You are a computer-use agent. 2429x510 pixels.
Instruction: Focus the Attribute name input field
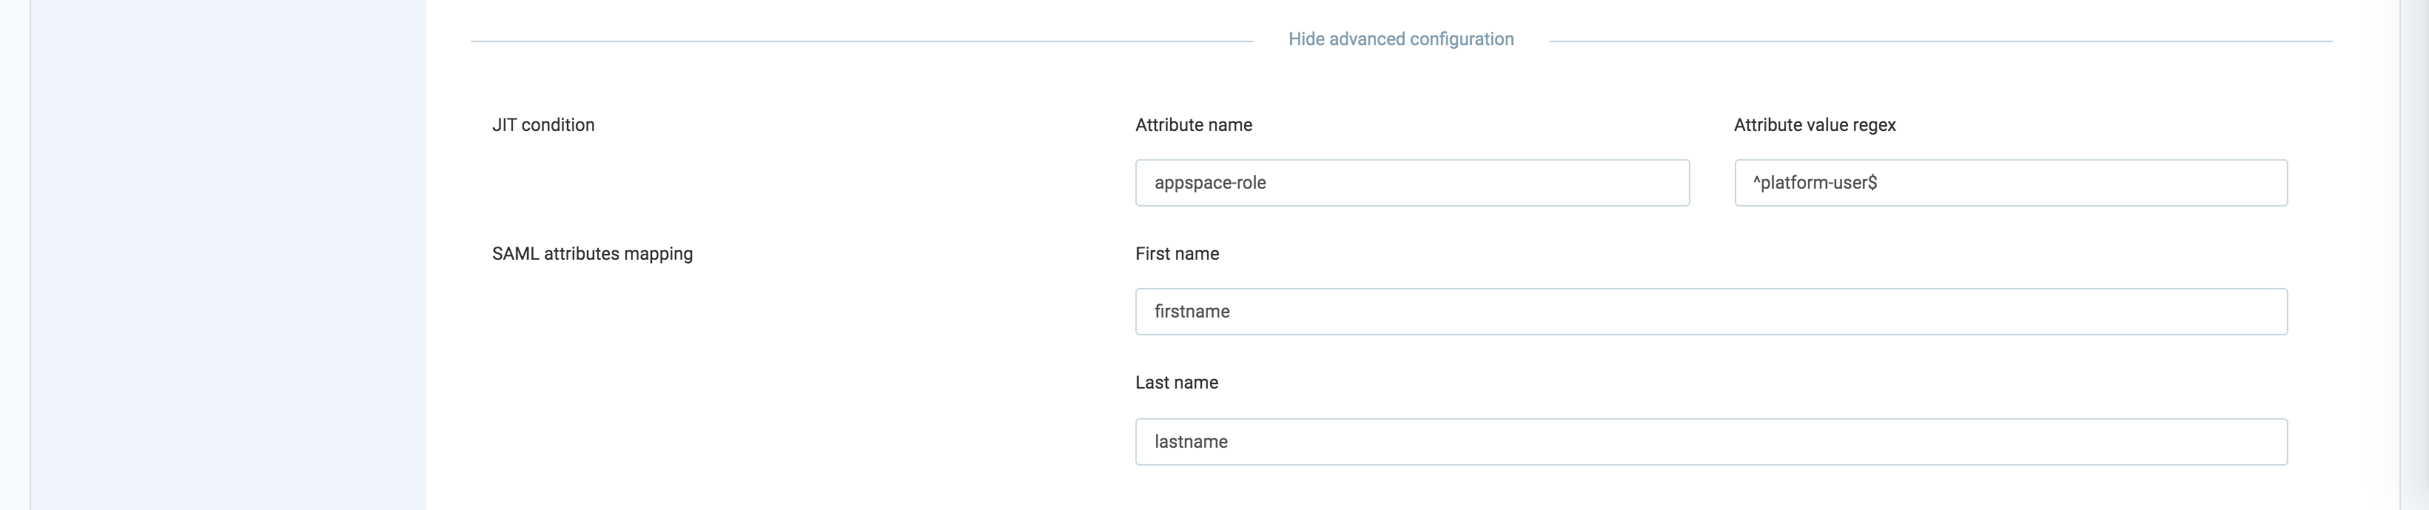tap(1411, 183)
